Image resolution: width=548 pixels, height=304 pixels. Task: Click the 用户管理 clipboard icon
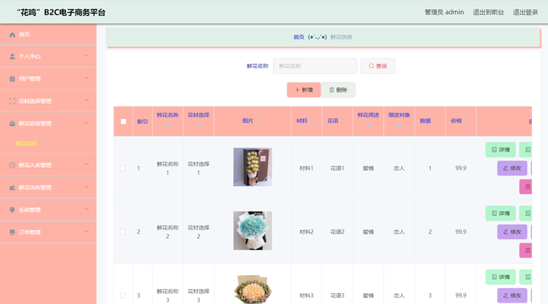click(12, 79)
